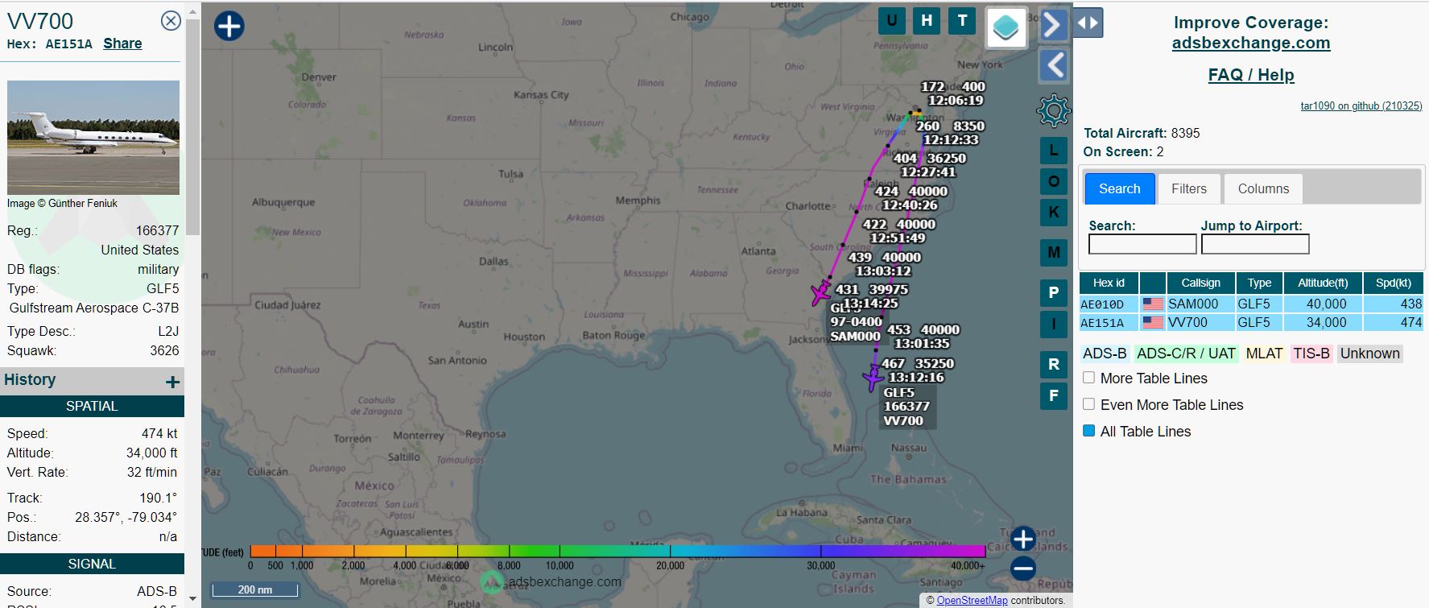Open the OpenStreetMap attribution link
1429x608 pixels.
coord(972,600)
